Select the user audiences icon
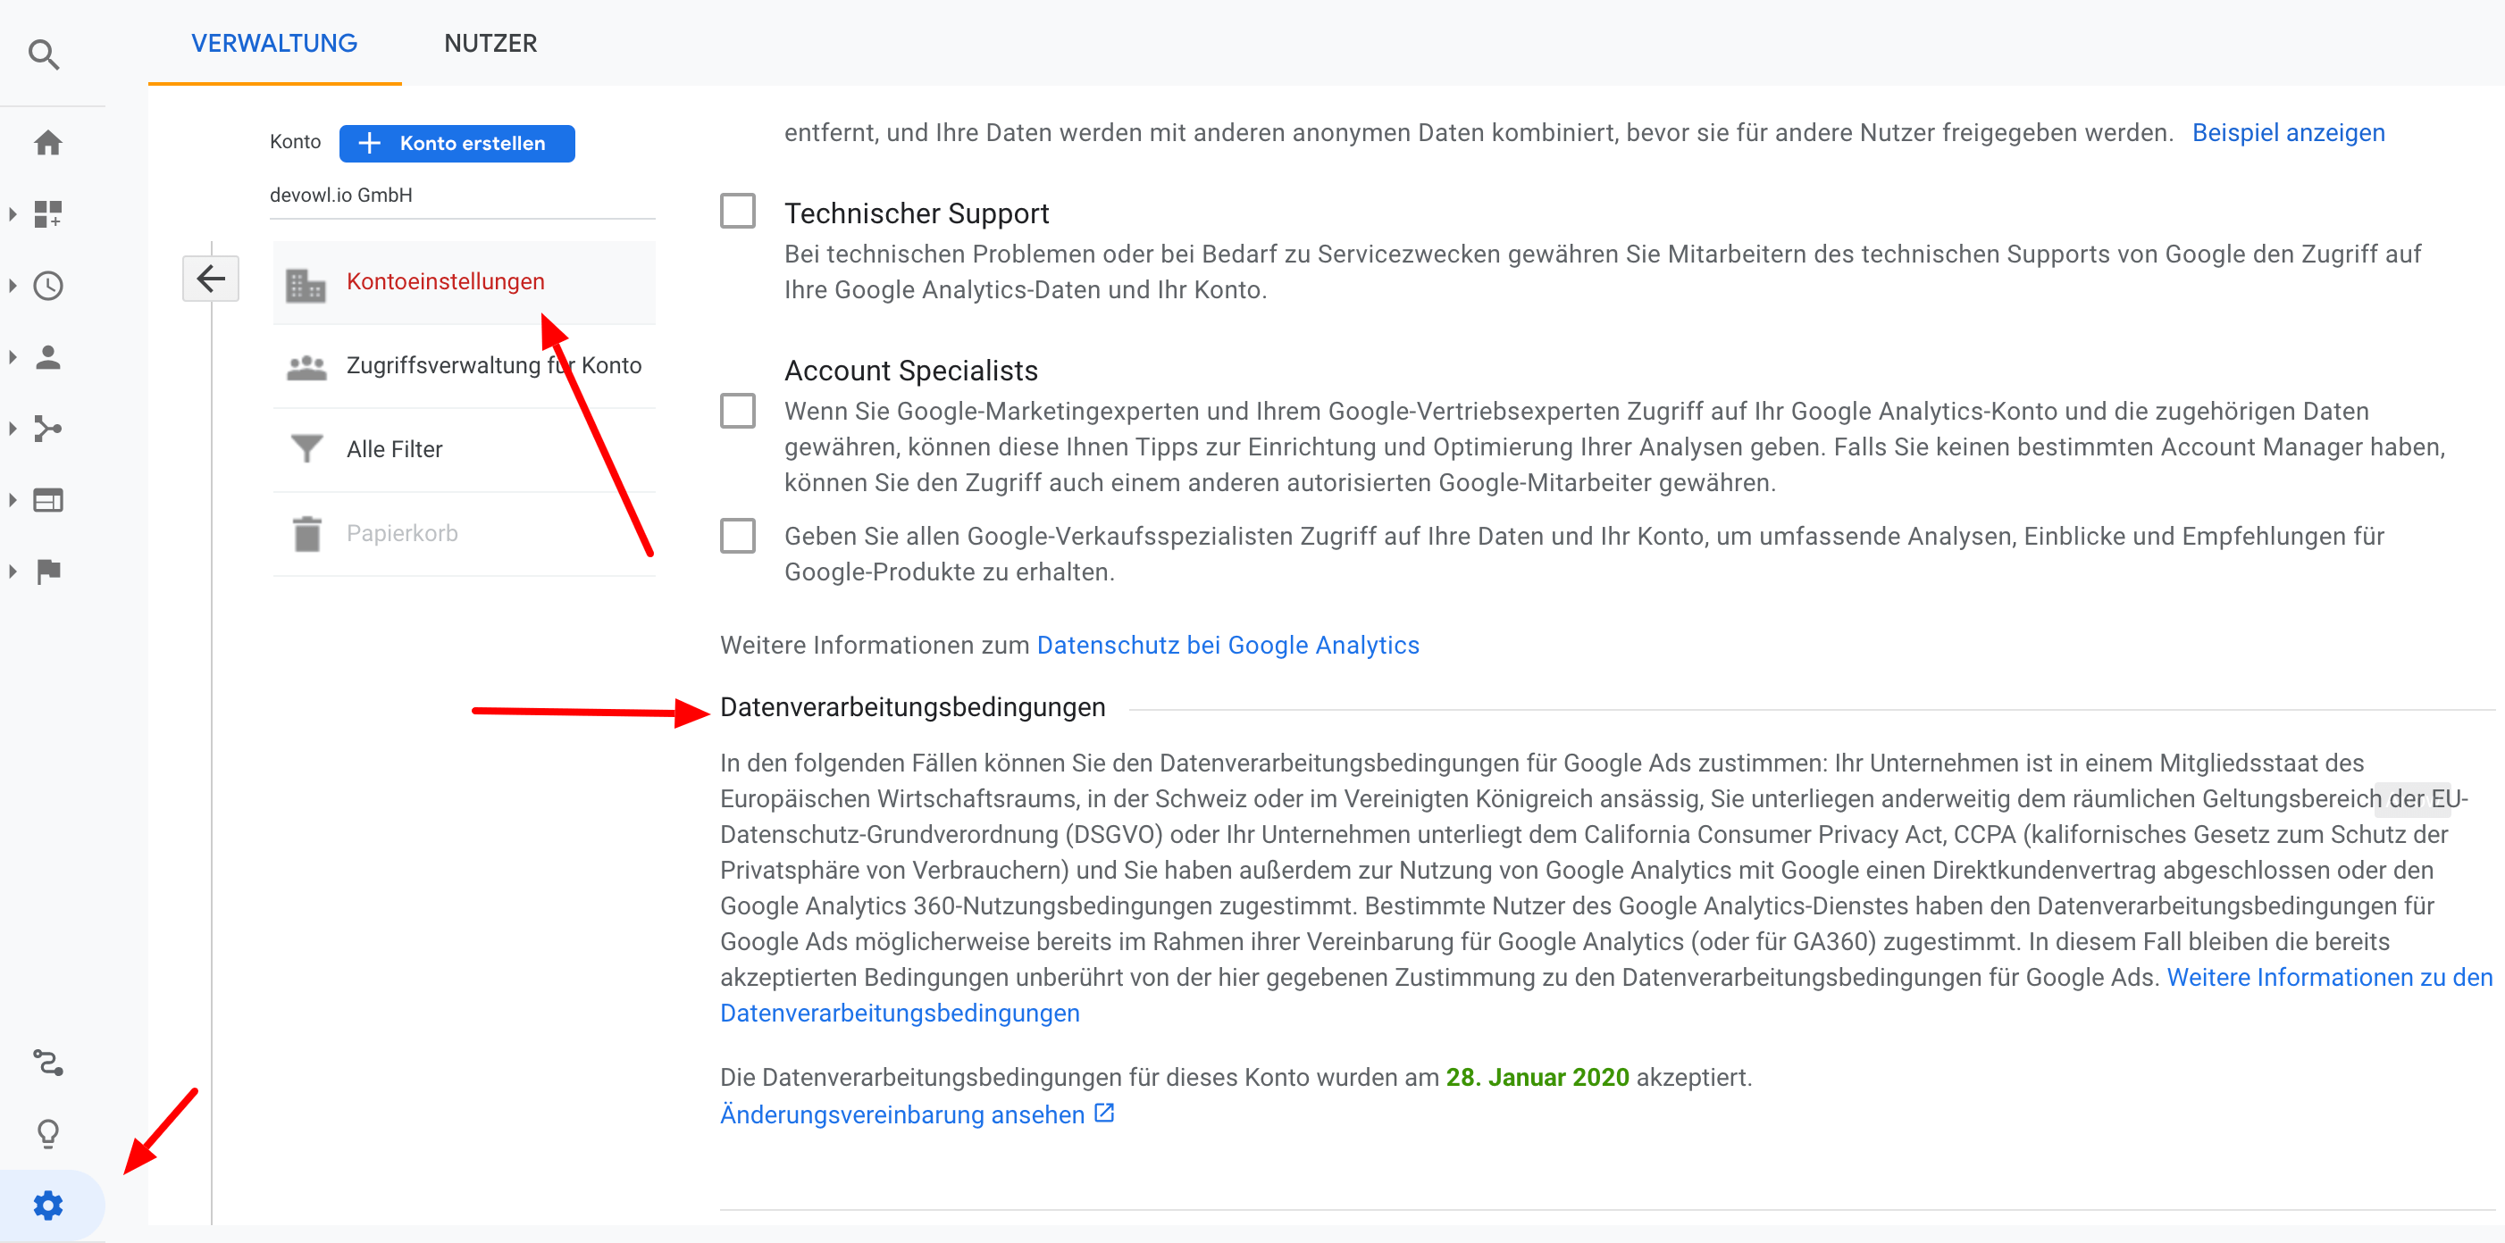The height and width of the screenshot is (1243, 2505). click(46, 356)
